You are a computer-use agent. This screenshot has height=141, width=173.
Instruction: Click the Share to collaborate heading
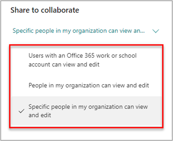pyautogui.click(x=45, y=10)
